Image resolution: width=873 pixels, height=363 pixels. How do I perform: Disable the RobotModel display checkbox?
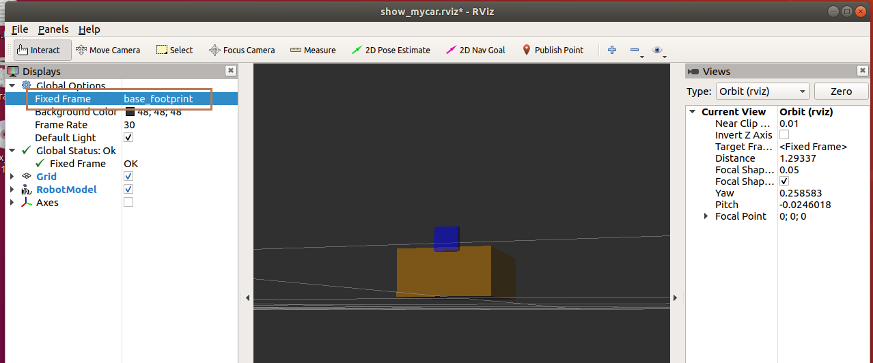coord(128,189)
